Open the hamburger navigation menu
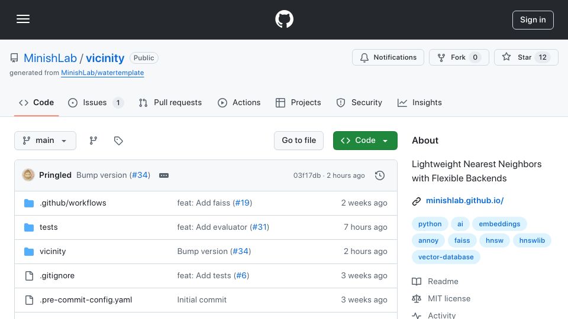 (x=23, y=19)
